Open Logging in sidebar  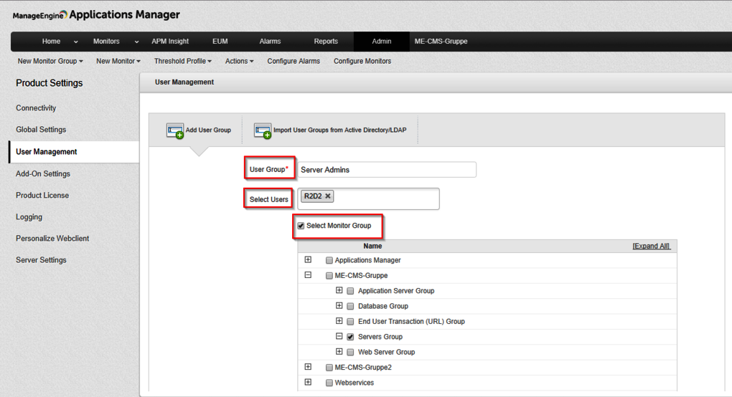[x=29, y=217]
